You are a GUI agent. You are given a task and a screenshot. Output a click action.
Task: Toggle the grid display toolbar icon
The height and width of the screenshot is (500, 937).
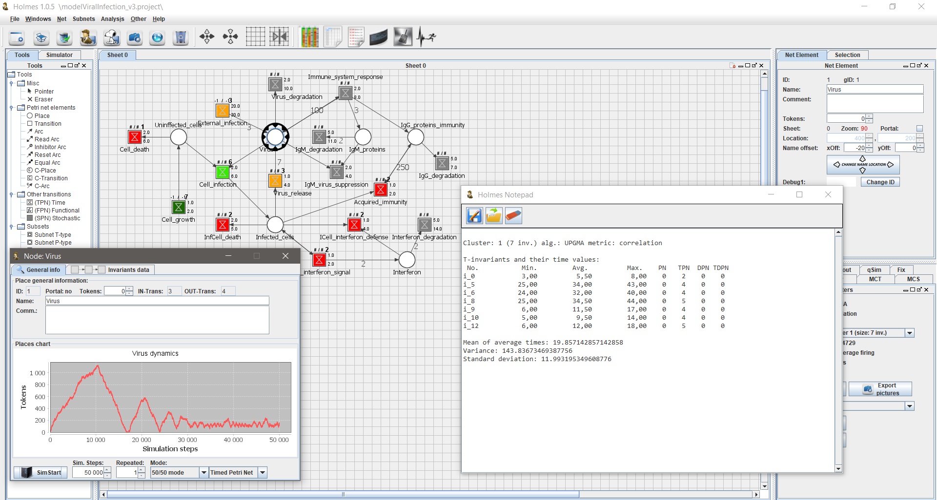pos(255,37)
